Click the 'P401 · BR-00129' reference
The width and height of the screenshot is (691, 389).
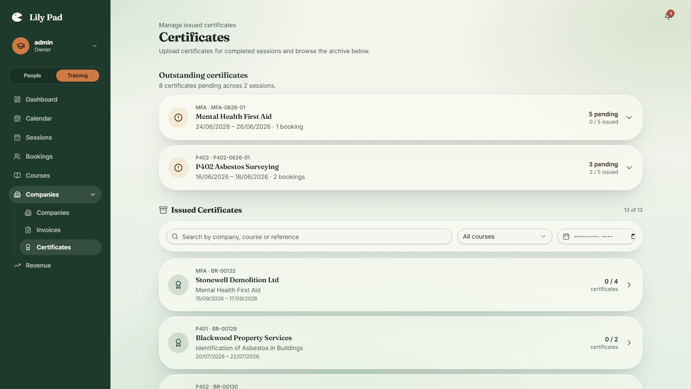[x=216, y=329]
